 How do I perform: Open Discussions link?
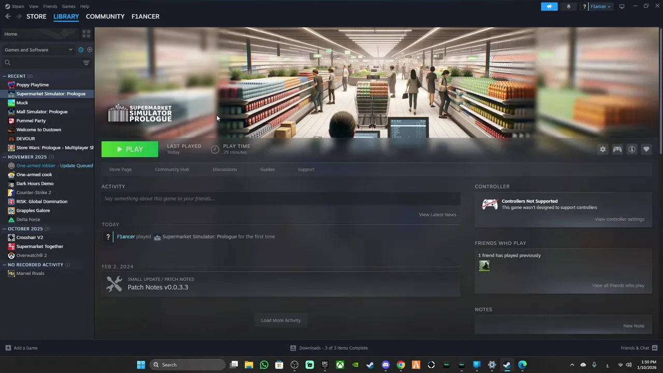[225, 169]
